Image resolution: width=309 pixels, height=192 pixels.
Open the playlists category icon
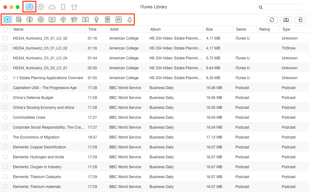point(19,19)
